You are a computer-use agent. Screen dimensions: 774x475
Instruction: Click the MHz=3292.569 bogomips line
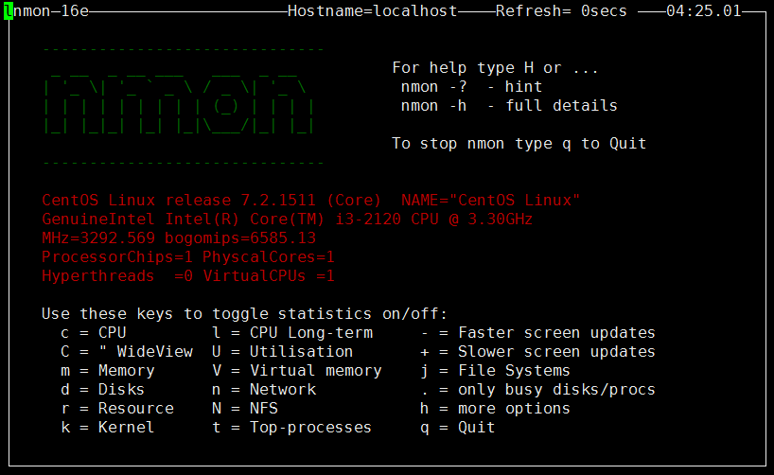point(179,238)
